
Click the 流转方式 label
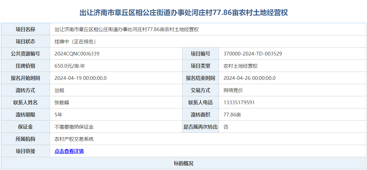tap(26, 90)
